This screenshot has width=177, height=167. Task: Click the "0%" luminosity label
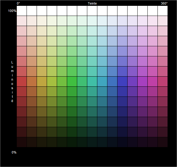click(14, 152)
